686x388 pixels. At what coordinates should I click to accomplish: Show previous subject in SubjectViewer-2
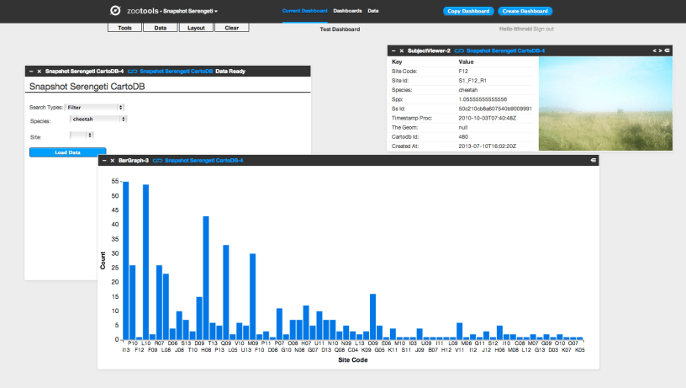click(654, 50)
